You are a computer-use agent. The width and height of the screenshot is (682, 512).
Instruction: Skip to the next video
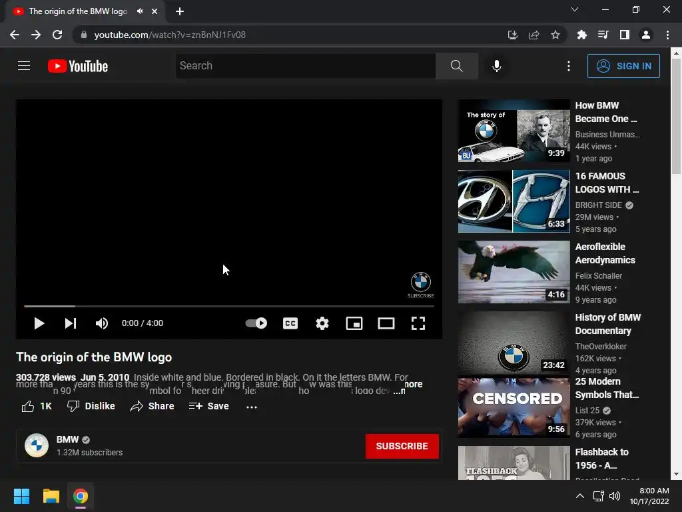pyautogui.click(x=71, y=323)
